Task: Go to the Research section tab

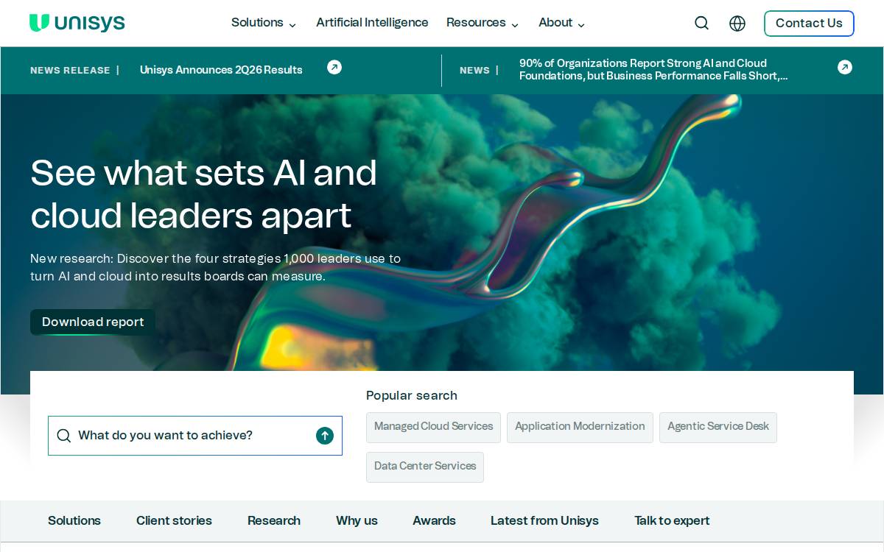Action: [274, 521]
